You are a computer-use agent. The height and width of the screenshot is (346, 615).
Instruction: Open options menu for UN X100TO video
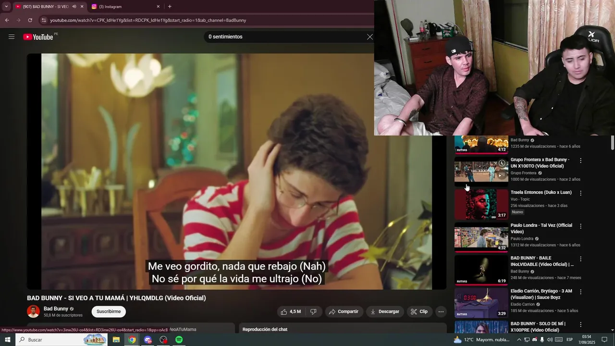(580, 161)
